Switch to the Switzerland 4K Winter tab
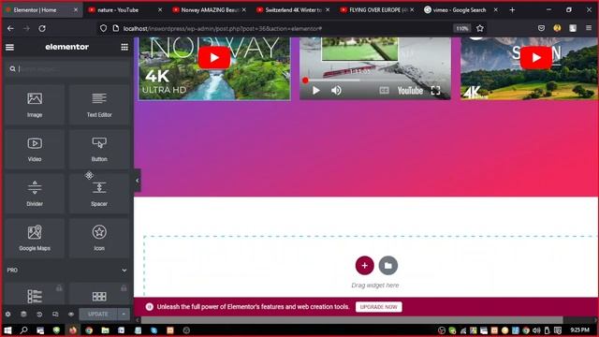 293,10
